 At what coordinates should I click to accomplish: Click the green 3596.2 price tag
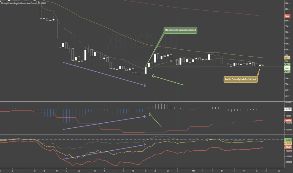287,64
